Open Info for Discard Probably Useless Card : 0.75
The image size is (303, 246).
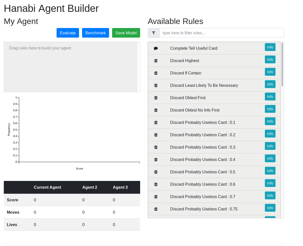point(270,208)
